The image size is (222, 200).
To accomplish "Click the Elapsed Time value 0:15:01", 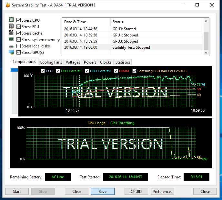I will pyautogui.click(x=197, y=177).
